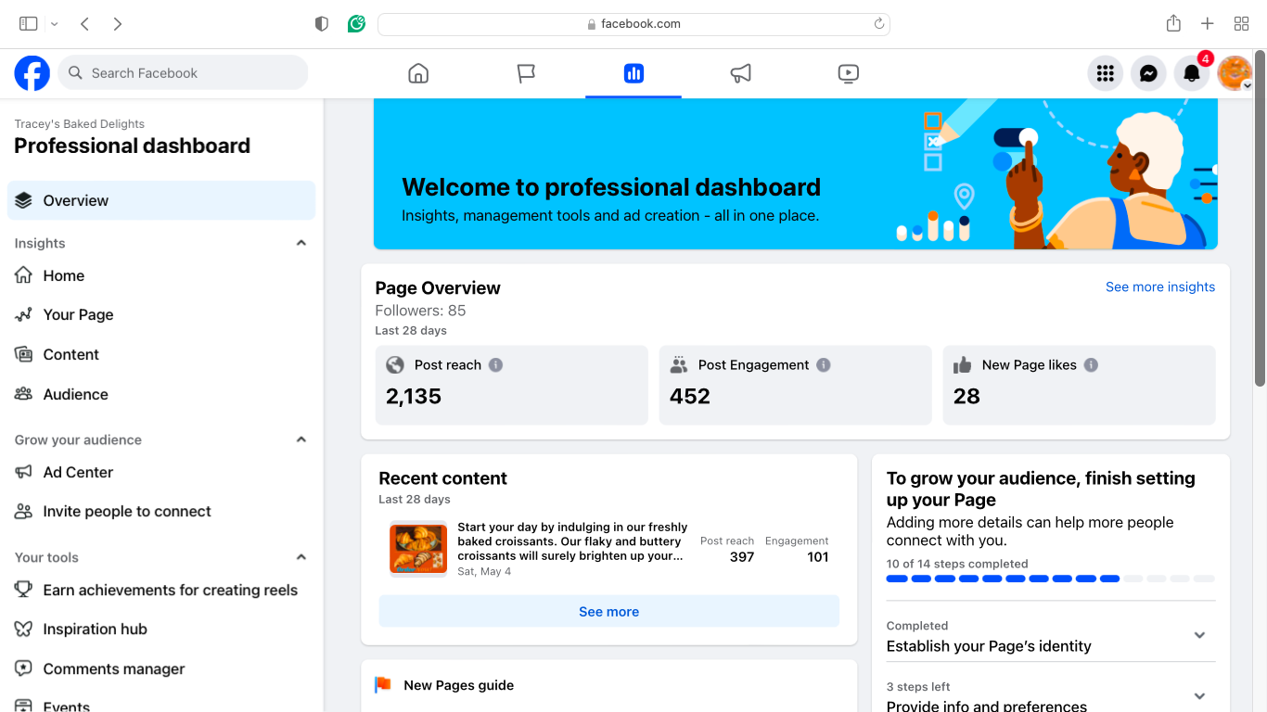
Task: Show info for Post reach
Action: (496, 365)
